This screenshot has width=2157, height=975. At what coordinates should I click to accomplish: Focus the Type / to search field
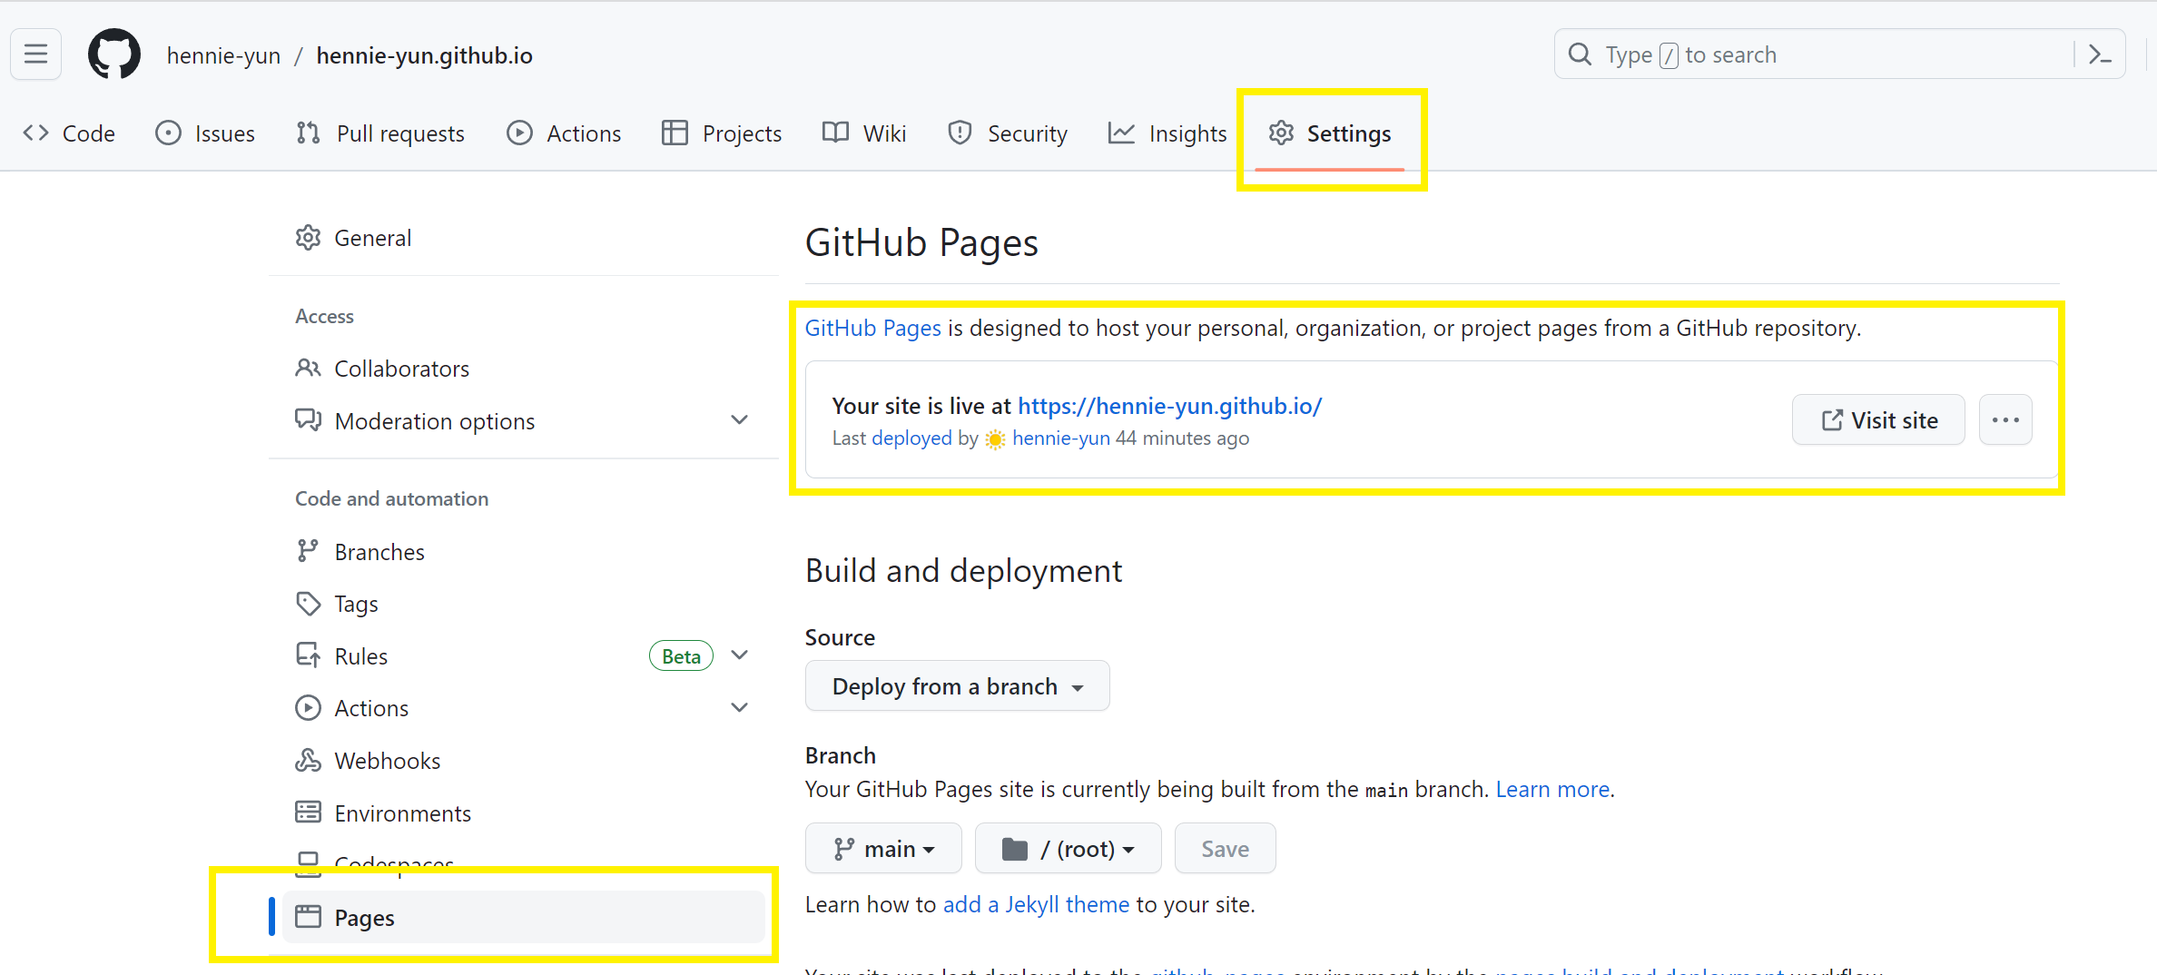click(x=1840, y=54)
